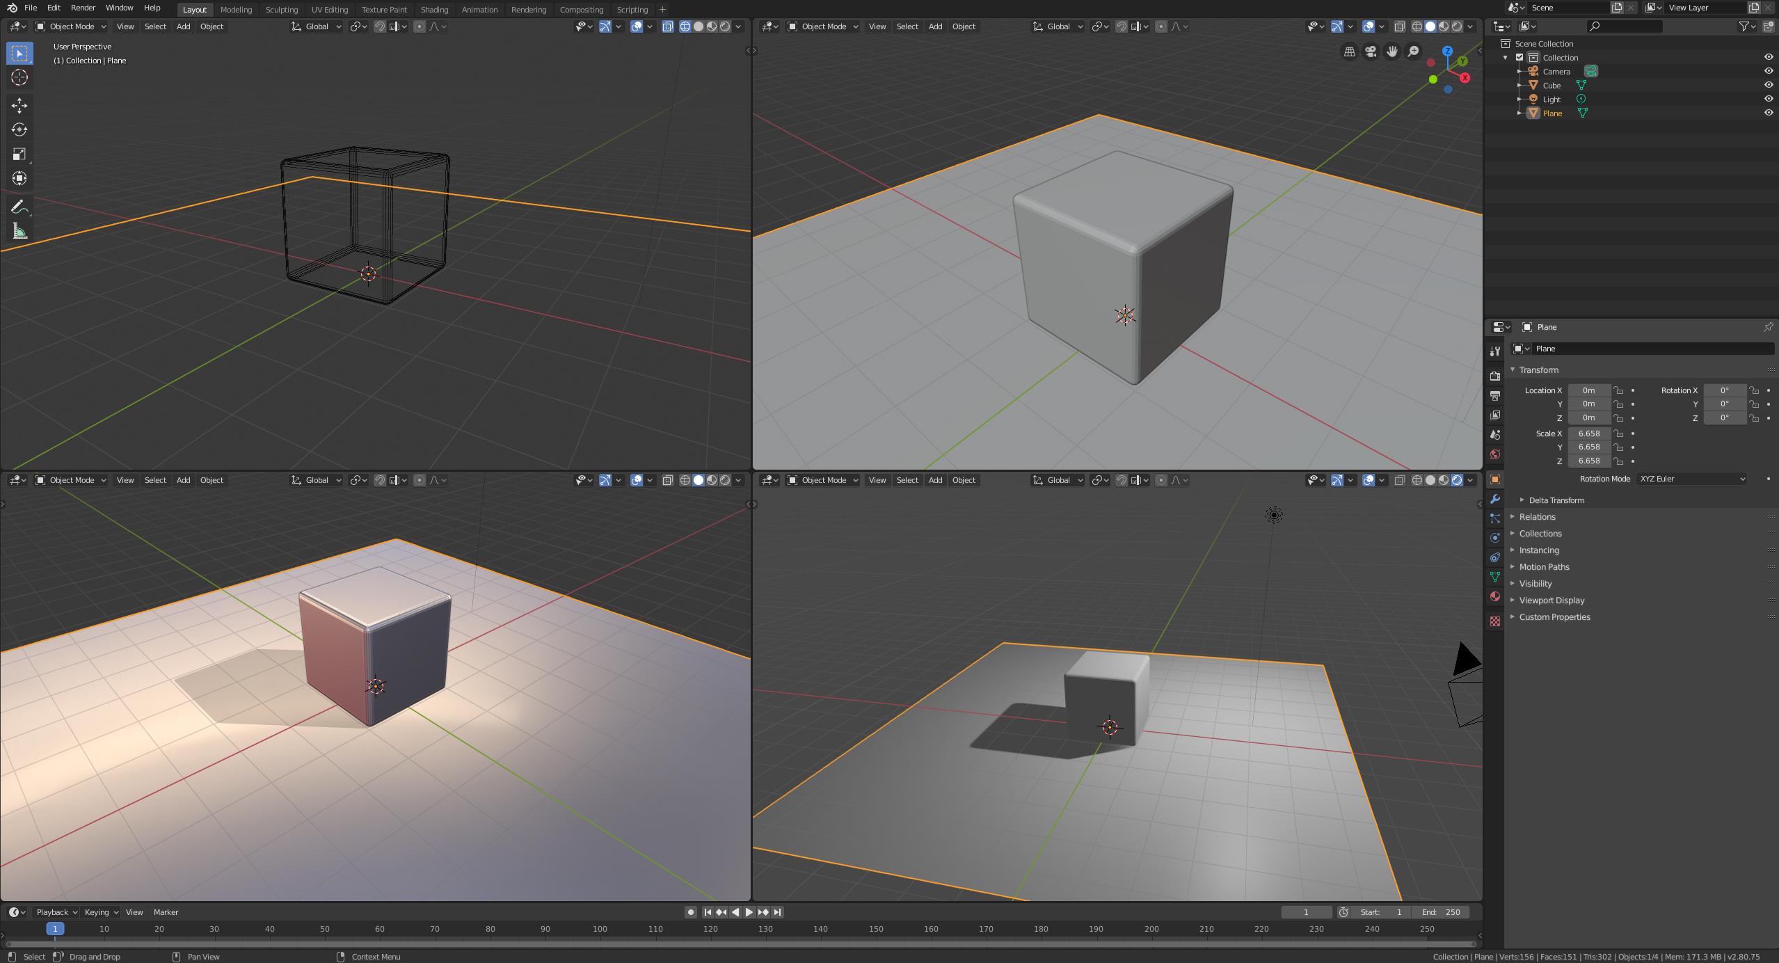Click the Jump to Endpoint playback button

[x=779, y=912]
